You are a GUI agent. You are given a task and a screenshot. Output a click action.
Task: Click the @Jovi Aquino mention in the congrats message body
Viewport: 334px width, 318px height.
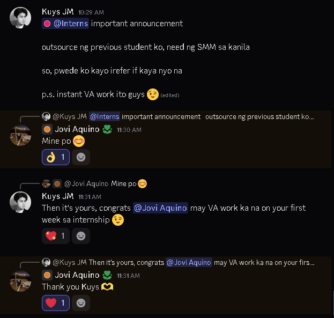click(160, 208)
